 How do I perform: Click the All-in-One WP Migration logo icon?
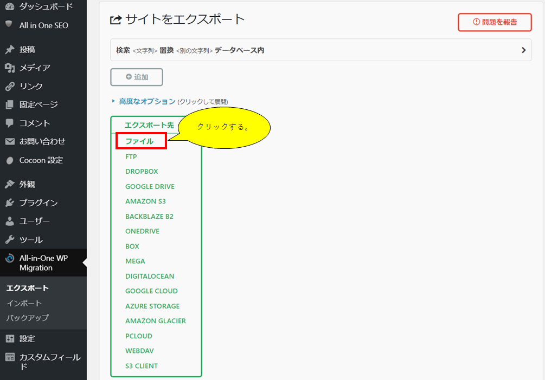[10, 258]
